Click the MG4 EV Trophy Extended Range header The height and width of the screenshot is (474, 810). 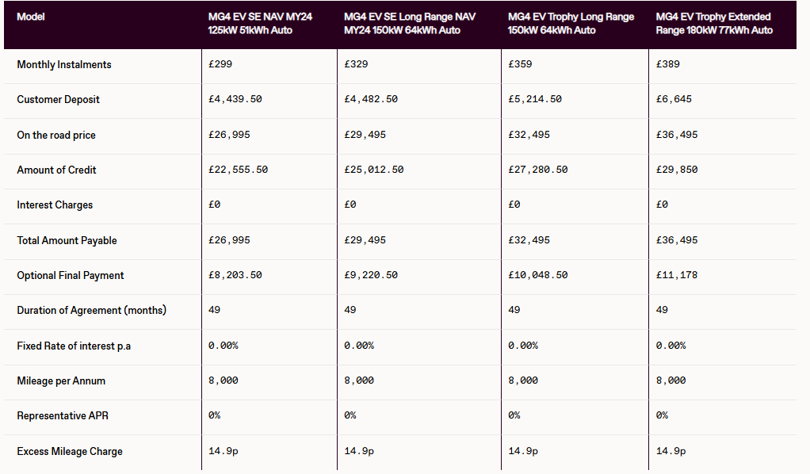[714, 23]
